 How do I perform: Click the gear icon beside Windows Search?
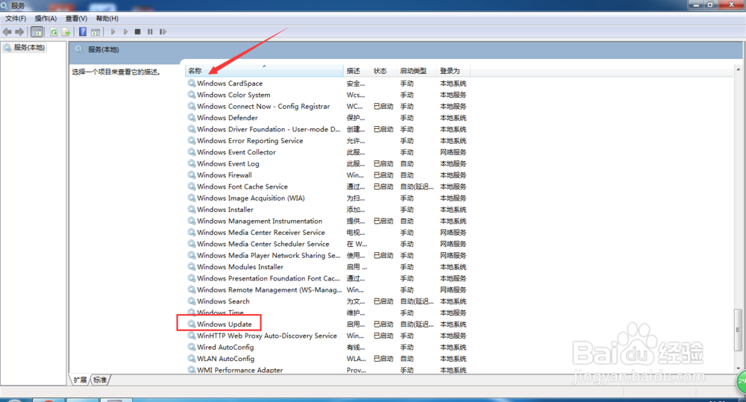pyautogui.click(x=191, y=301)
